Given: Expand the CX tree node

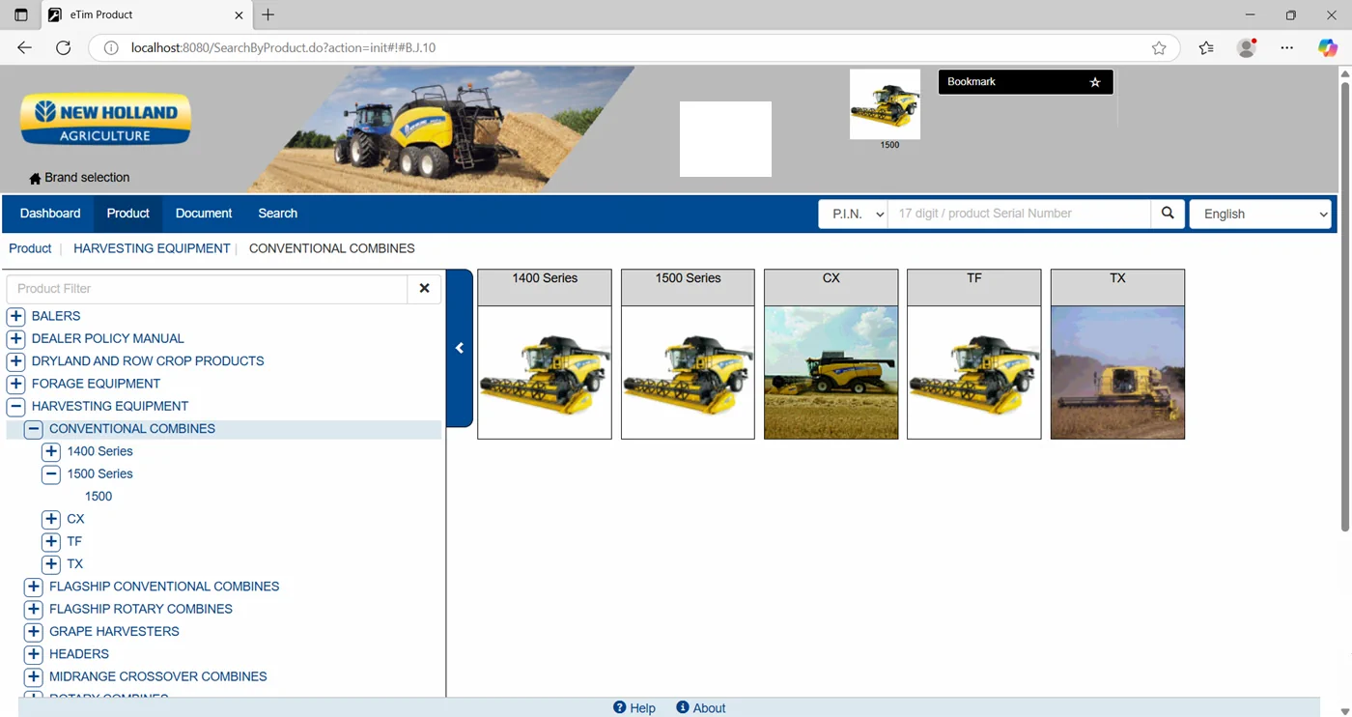Looking at the screenshot, I should click(51, 519).
